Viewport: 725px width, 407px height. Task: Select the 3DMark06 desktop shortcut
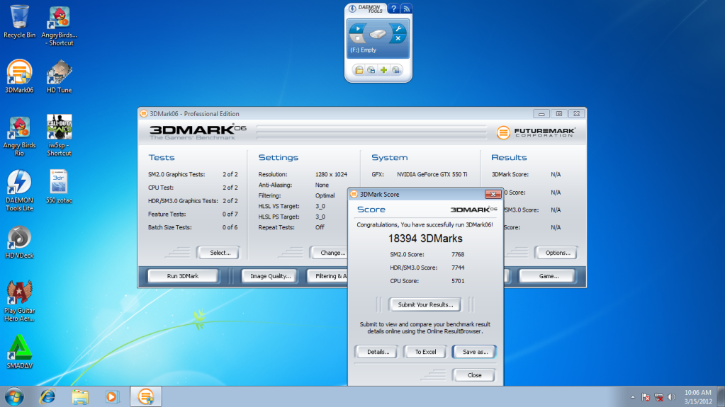coord(19,76)
